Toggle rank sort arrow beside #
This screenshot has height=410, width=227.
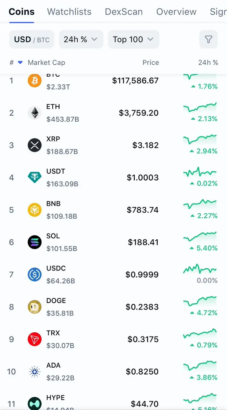click(x=20, y=63)
